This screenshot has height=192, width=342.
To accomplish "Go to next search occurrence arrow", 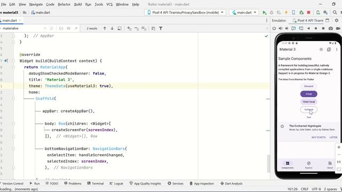I will click(112, 28).
